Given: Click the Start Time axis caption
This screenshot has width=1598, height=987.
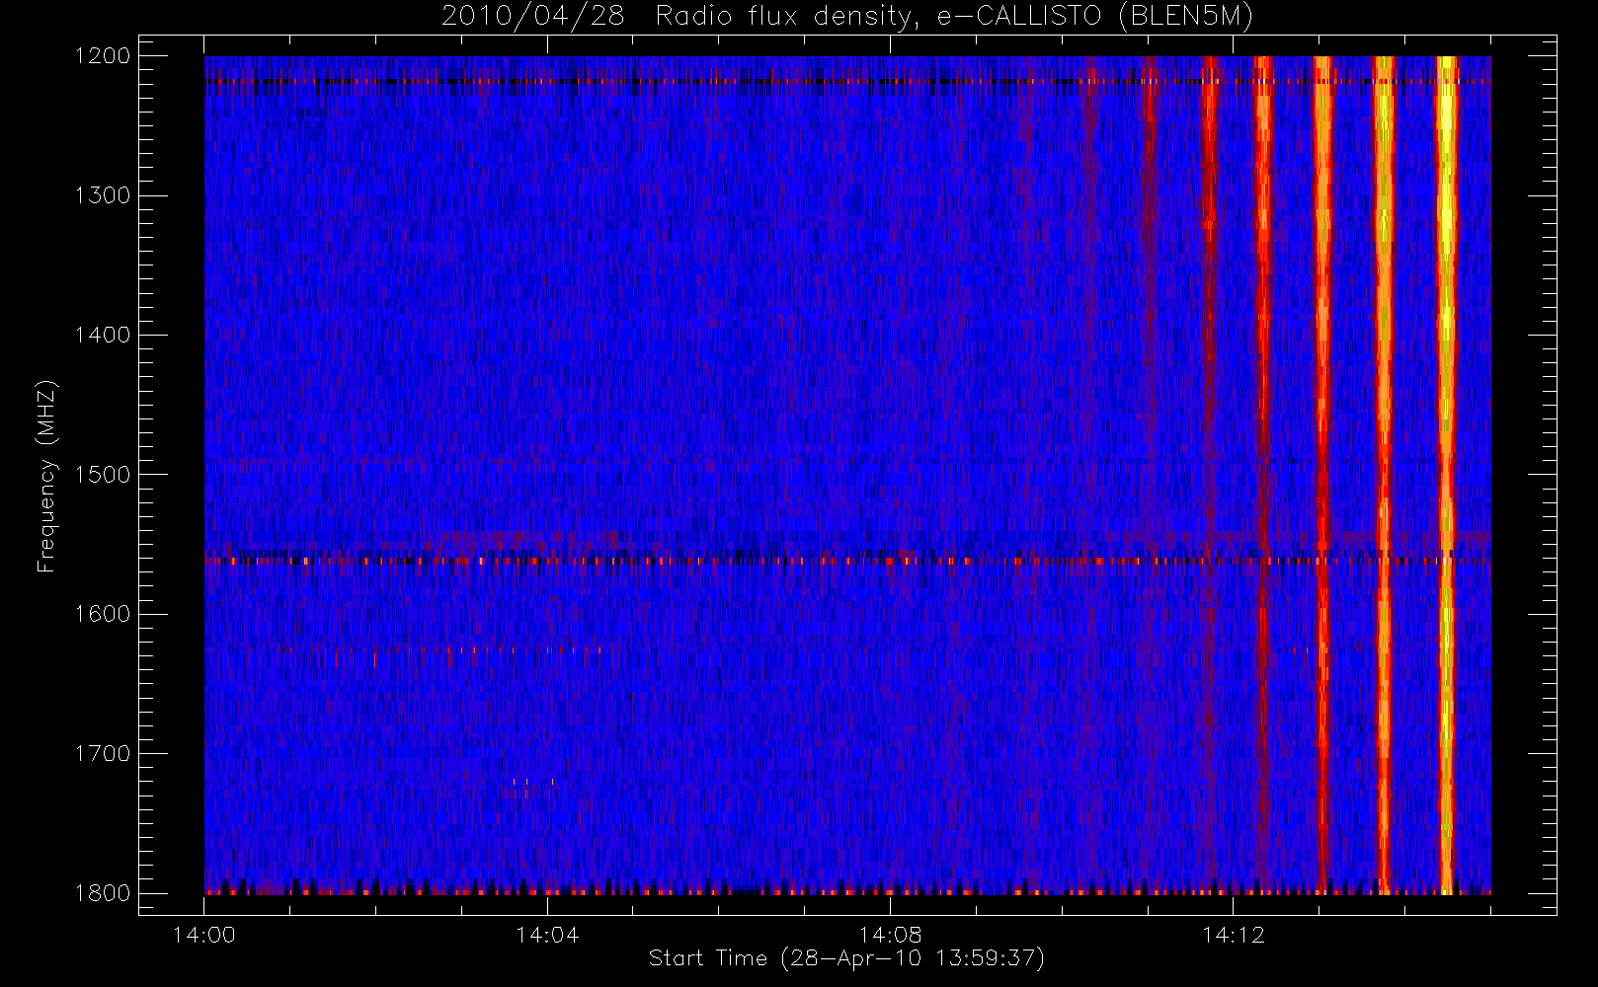Looking at the screenshot, I should click(x=846, y=958).
